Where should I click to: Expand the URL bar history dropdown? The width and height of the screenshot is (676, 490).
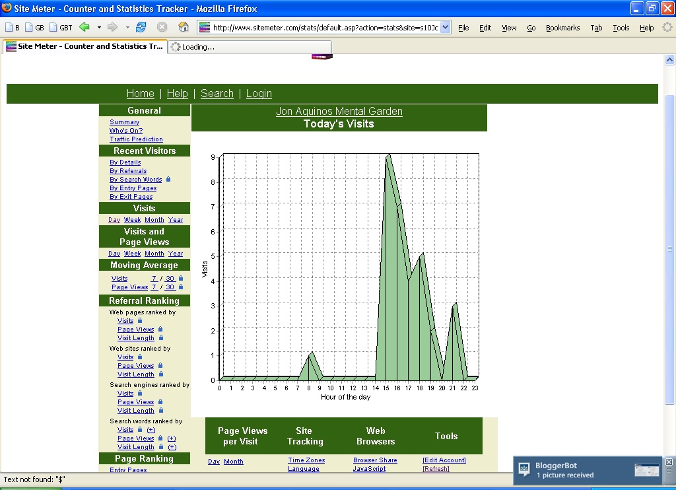coord(446,27)
